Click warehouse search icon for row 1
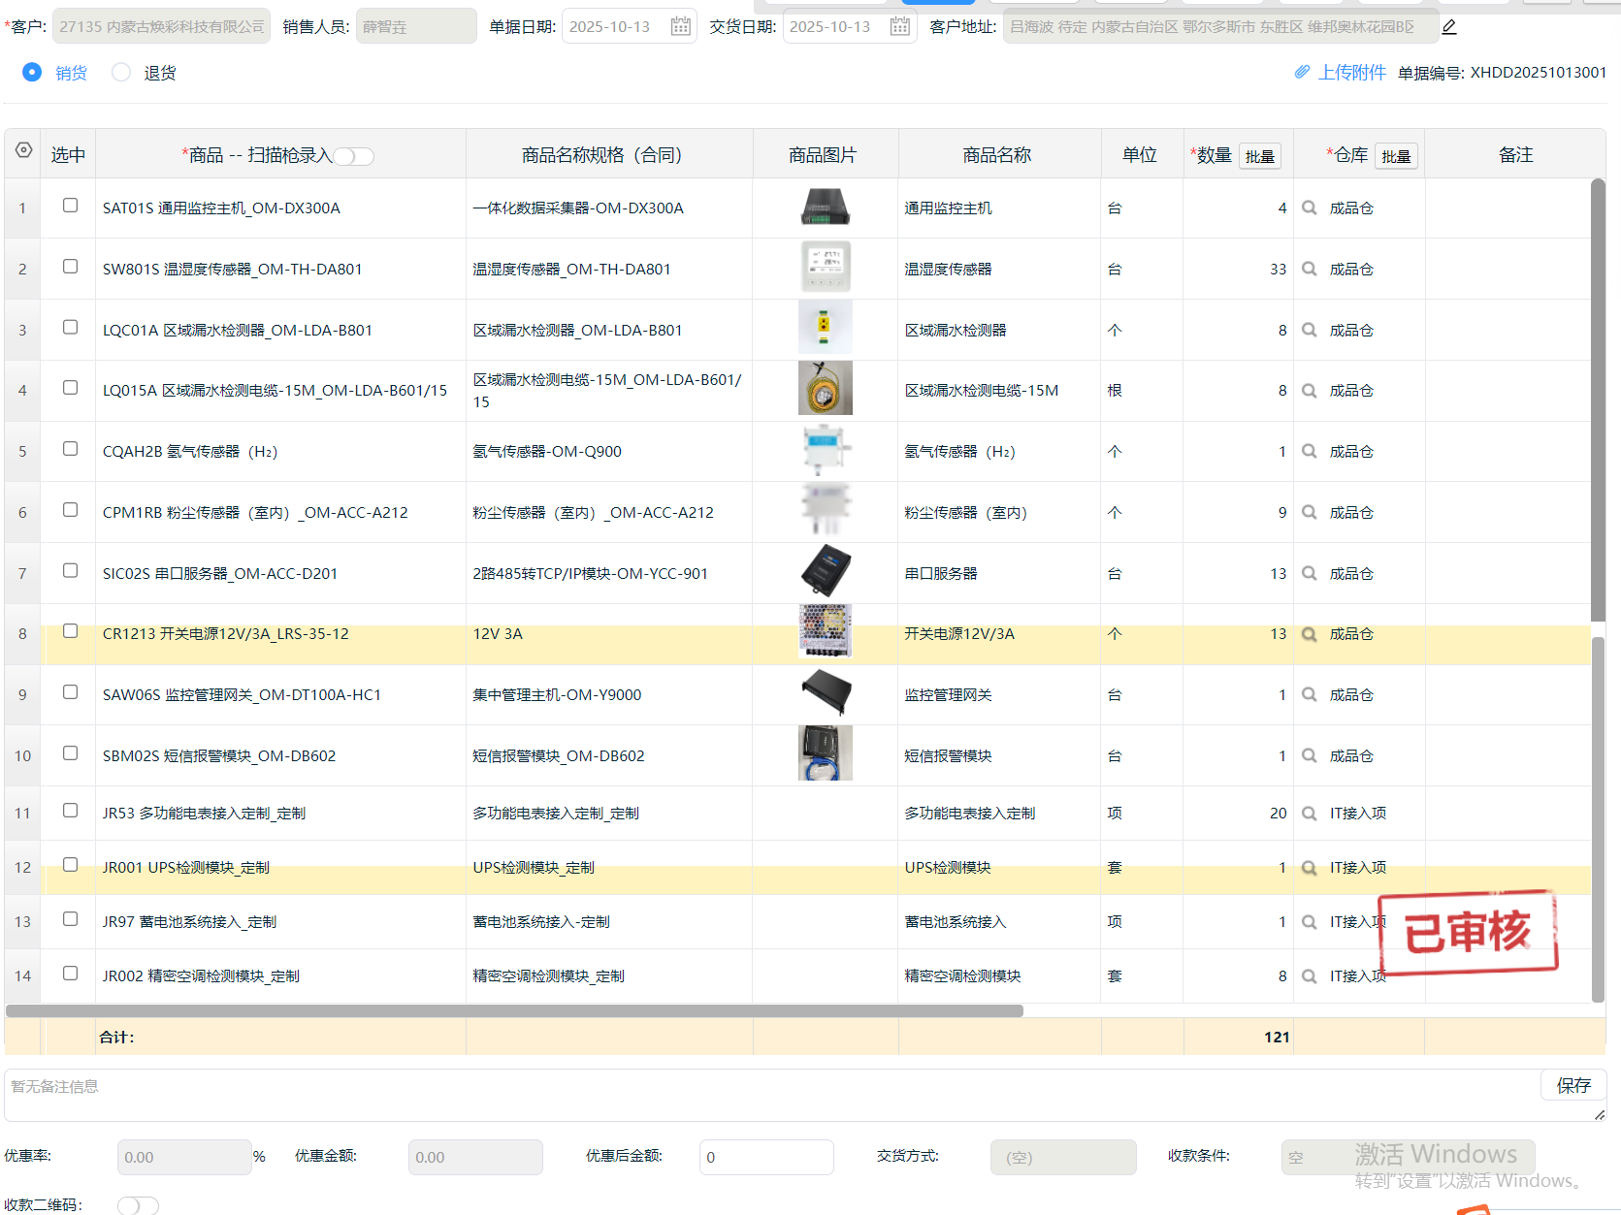The height and width of the screenshot is (1215, 1621). tap(1309, 208)
